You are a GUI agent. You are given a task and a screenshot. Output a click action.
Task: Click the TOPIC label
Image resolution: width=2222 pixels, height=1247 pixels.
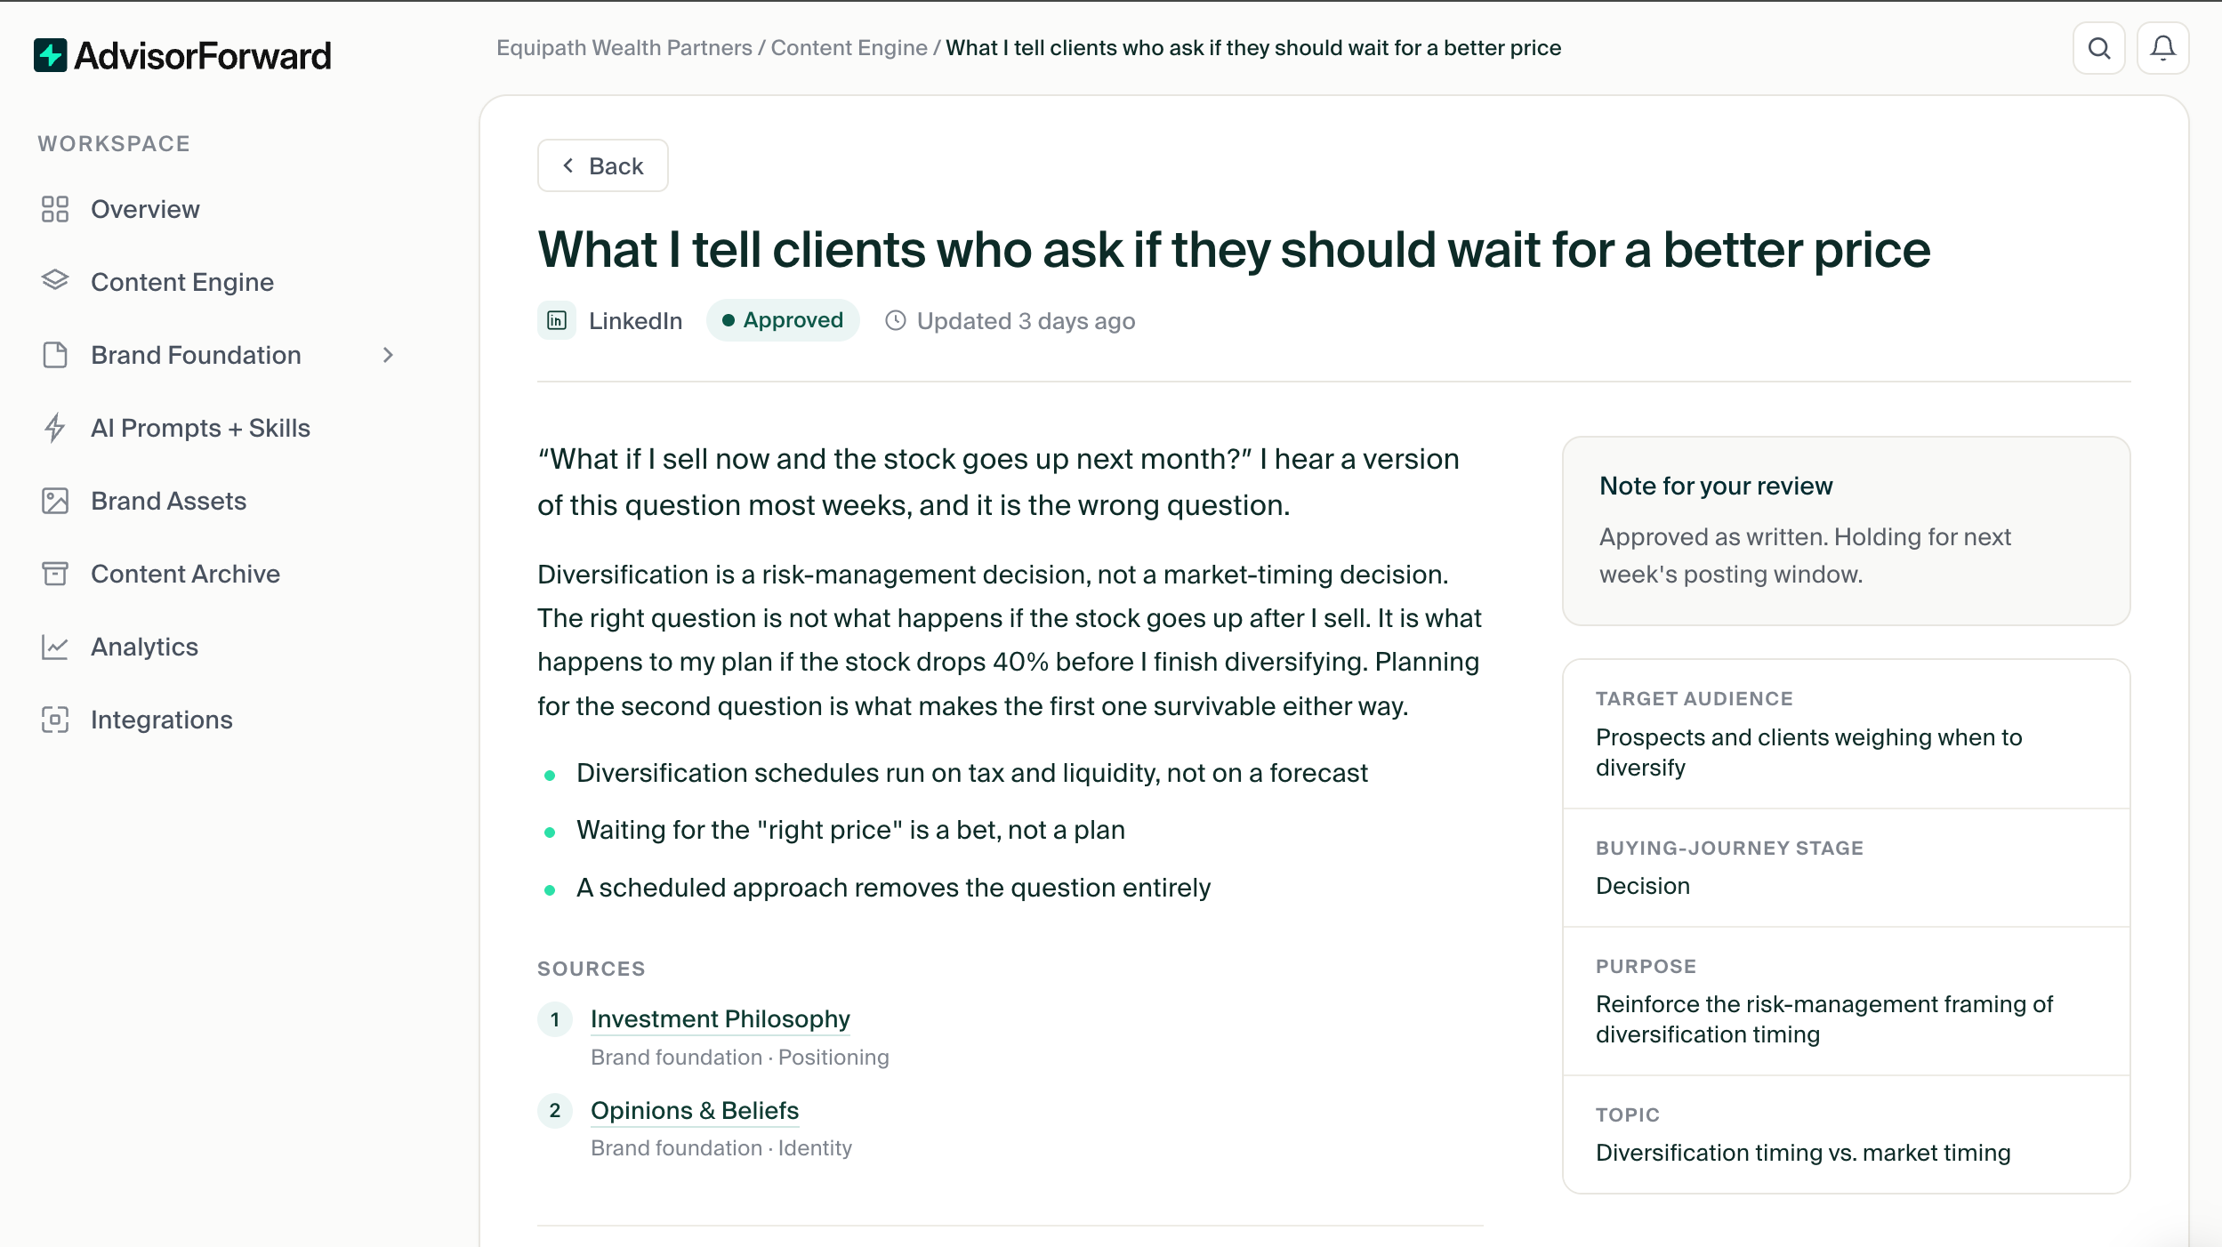pyautogui.click(x=1627, y=1115)
